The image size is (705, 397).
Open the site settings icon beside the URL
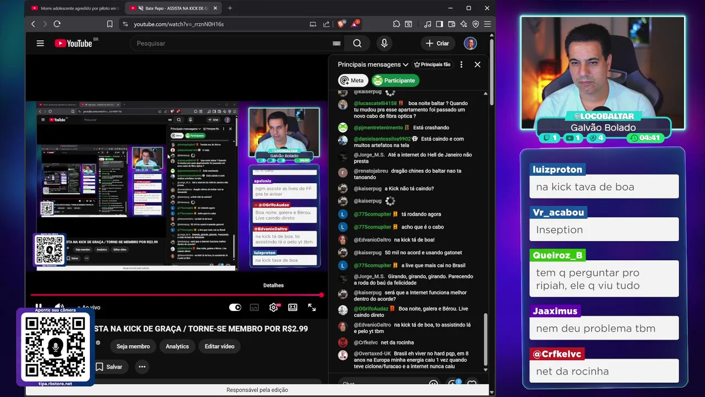[125, 24]
